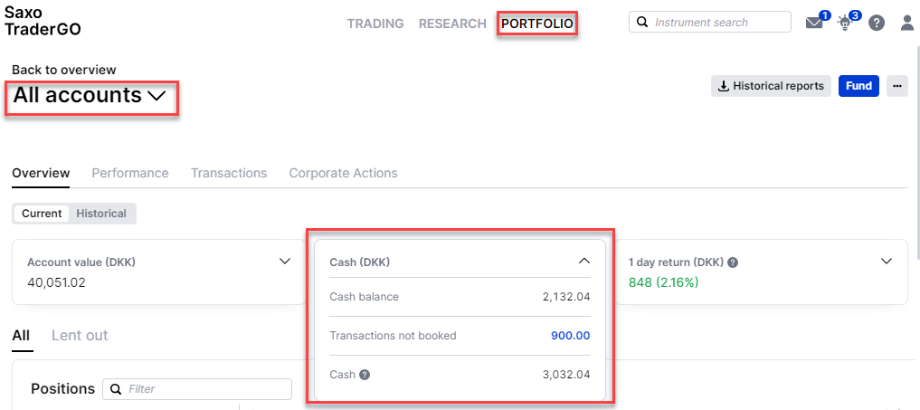Open the All accounts dropdown
Image resolution: width=920 pixels, height=410 pixels.
pyautogui.click(x=90, y=95)
